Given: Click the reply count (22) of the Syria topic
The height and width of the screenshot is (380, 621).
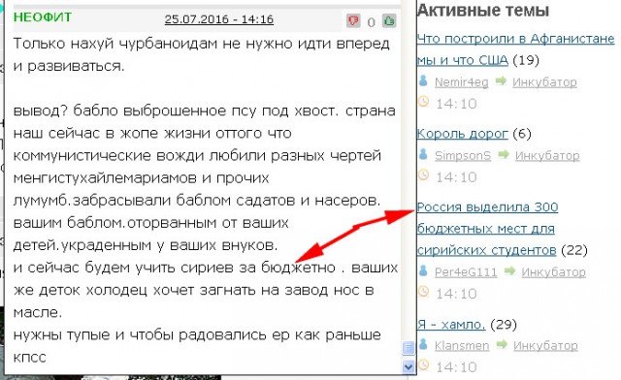Looking at the screenshot, I should [x=573, y=250].
